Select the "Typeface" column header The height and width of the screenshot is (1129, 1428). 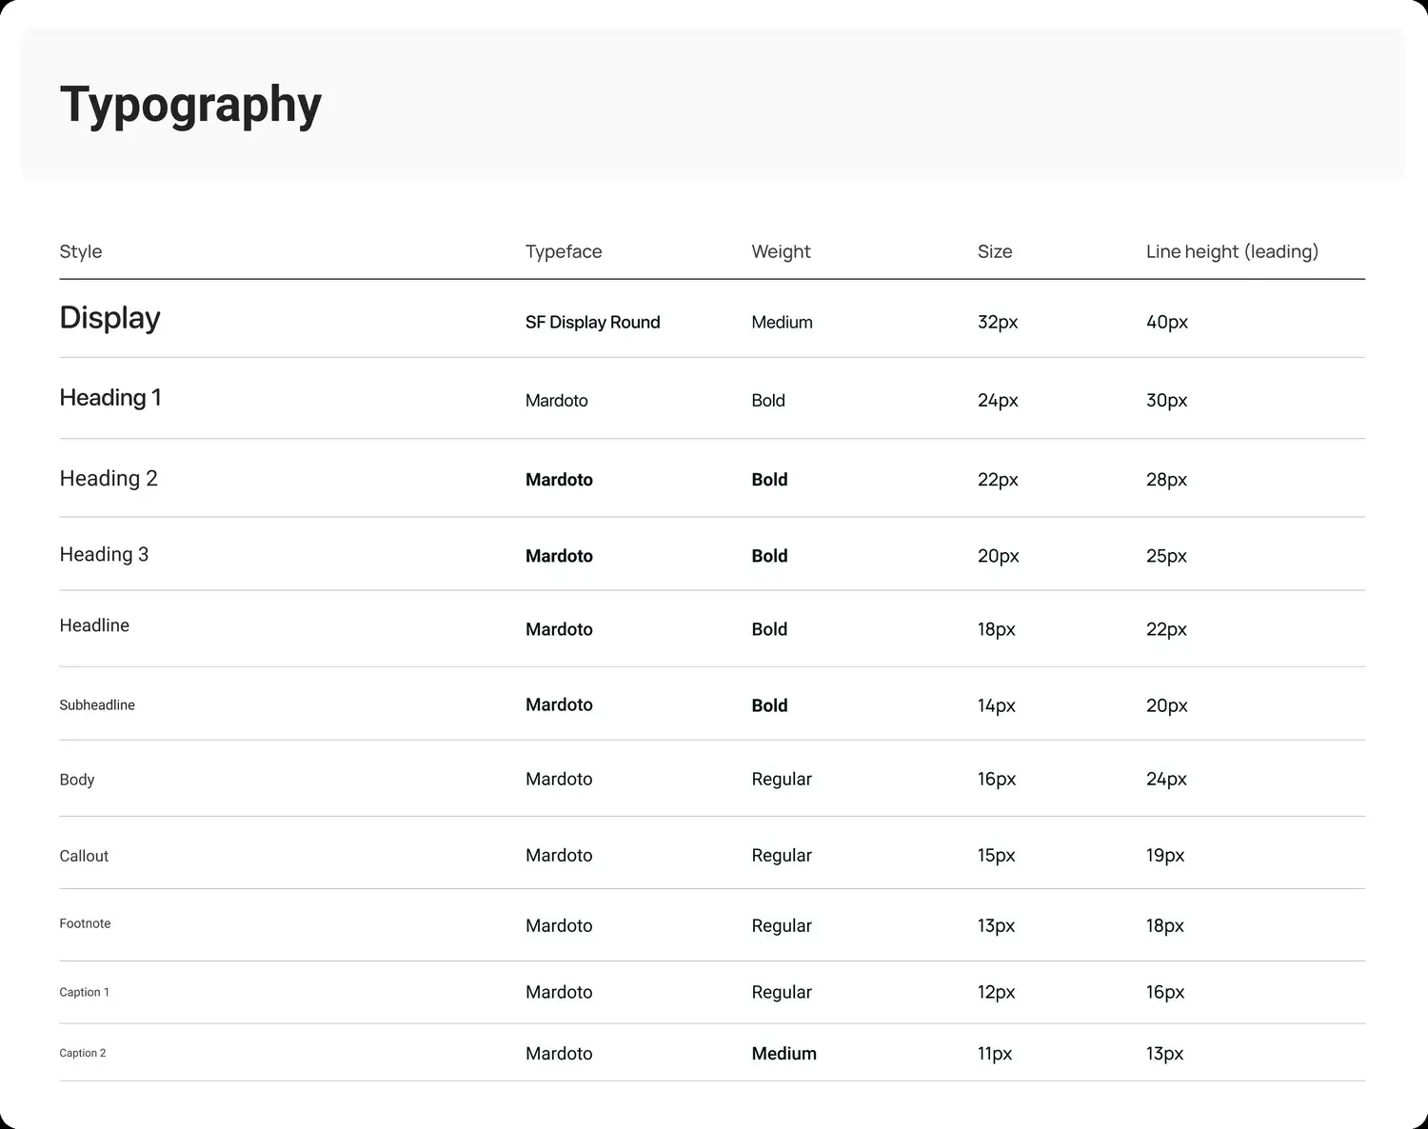coord(564,251)
